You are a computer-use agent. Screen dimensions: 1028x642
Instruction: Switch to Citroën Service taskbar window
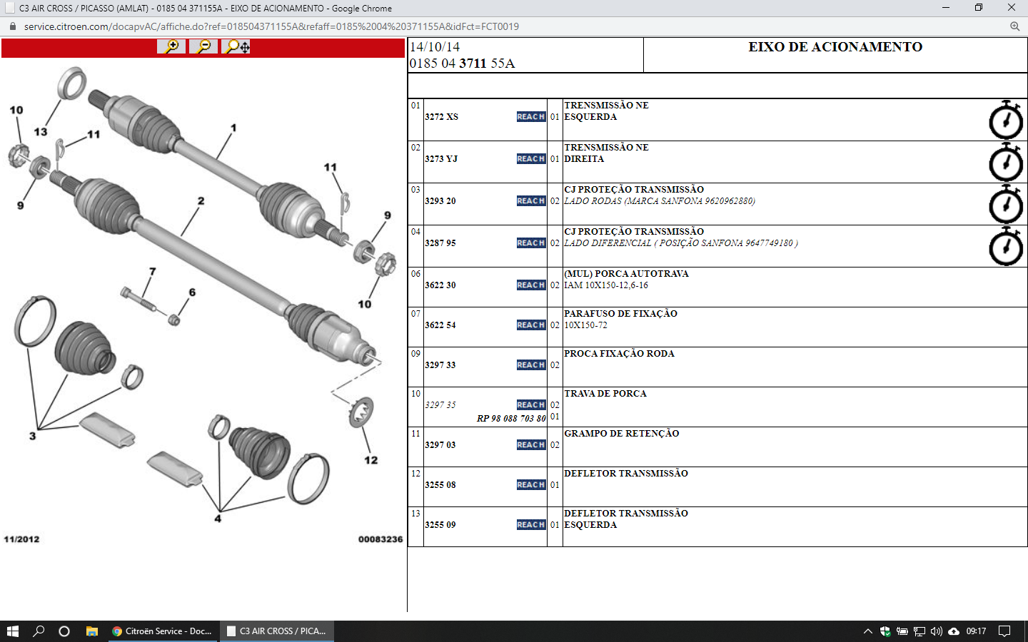pos(163,631)
